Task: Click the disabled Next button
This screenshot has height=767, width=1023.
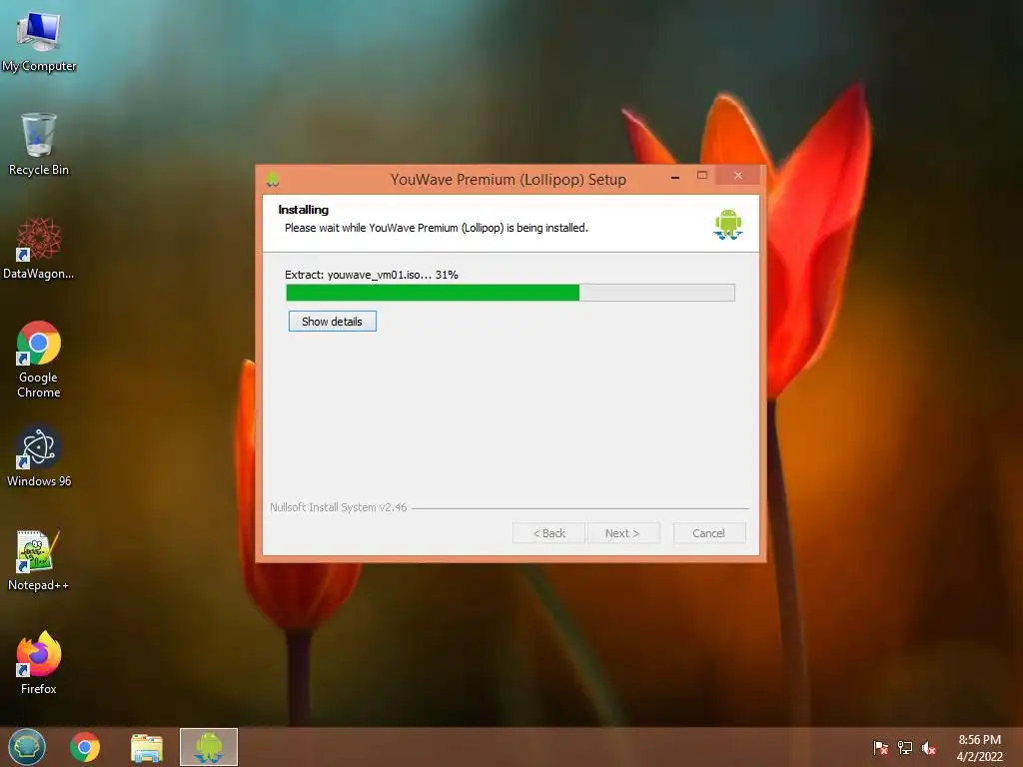Action: pos(623,533)
